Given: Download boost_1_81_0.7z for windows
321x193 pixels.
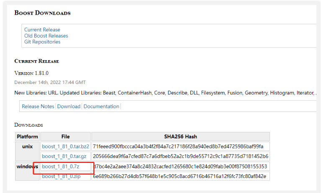Looking at the screenshot, I should coord(61,166).
